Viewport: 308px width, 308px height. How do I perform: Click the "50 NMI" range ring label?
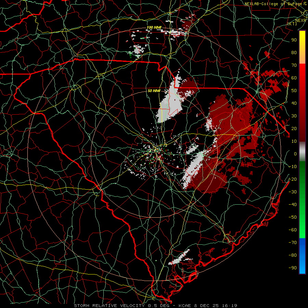[x=154, y=91]
